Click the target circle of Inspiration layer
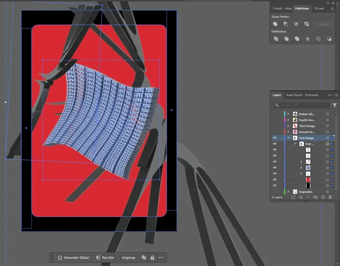340x266 pixels. click(327, 192)
